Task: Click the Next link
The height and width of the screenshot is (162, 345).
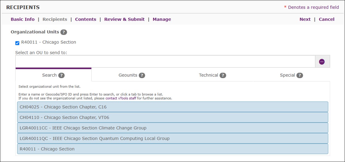Action: pyautogui.click(x=305, y=19)
